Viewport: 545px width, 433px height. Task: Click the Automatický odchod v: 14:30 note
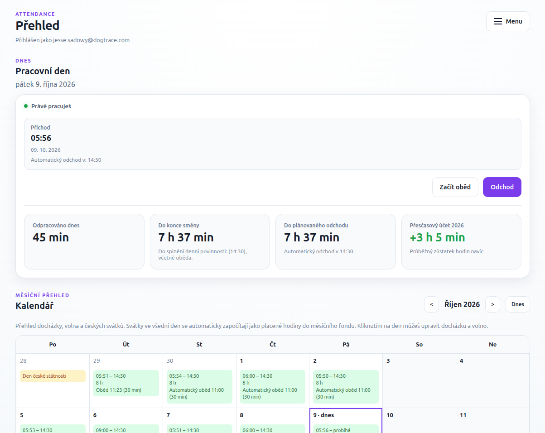[x=66, y=160]
